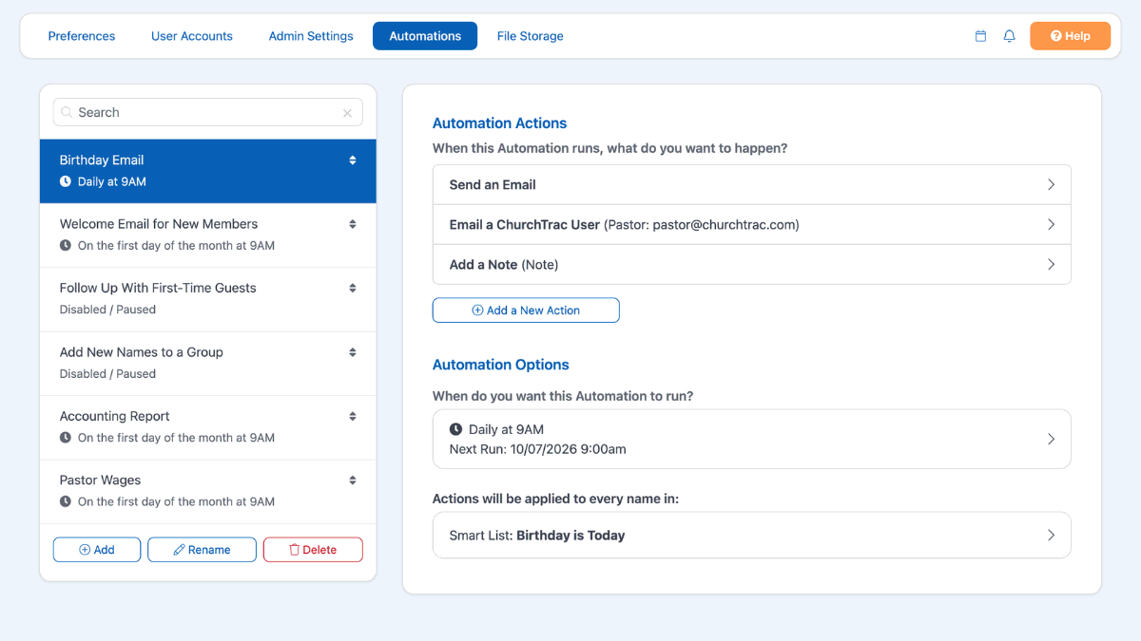
Task: Open the File Storage tab
Action: point(530,36)
